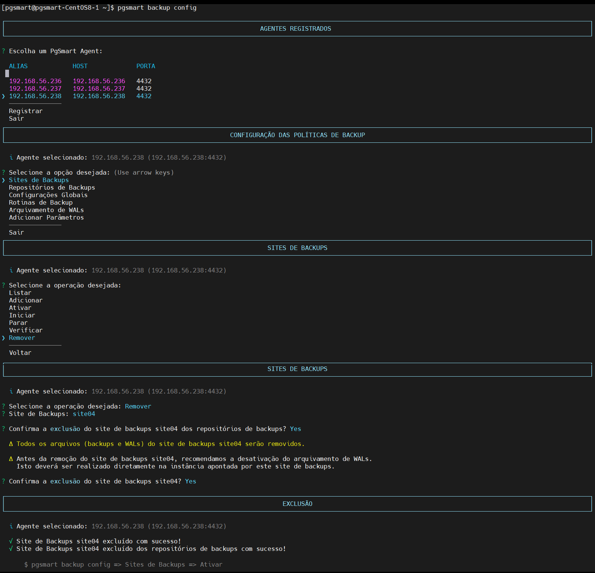Image resolution: width=595 pixels, height=573 pixels.
Task: Select the Verificar operation
Action: (26, 330)
